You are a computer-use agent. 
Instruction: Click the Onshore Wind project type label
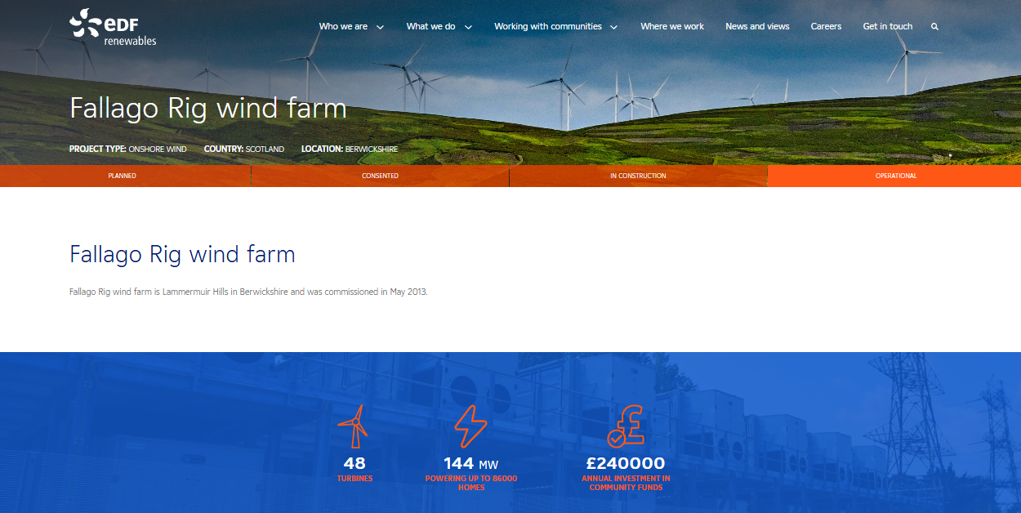coord(158,149)
